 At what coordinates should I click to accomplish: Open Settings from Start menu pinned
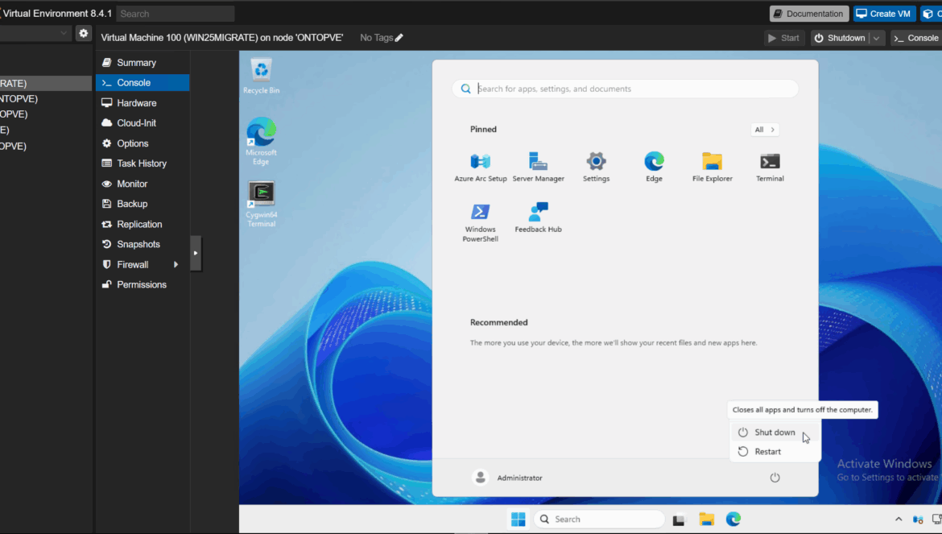596,167
